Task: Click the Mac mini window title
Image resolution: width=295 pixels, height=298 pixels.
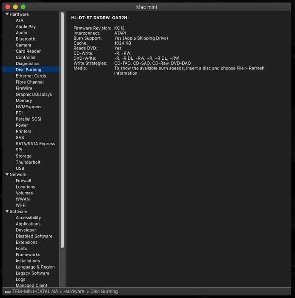Action: coord(146,7)
